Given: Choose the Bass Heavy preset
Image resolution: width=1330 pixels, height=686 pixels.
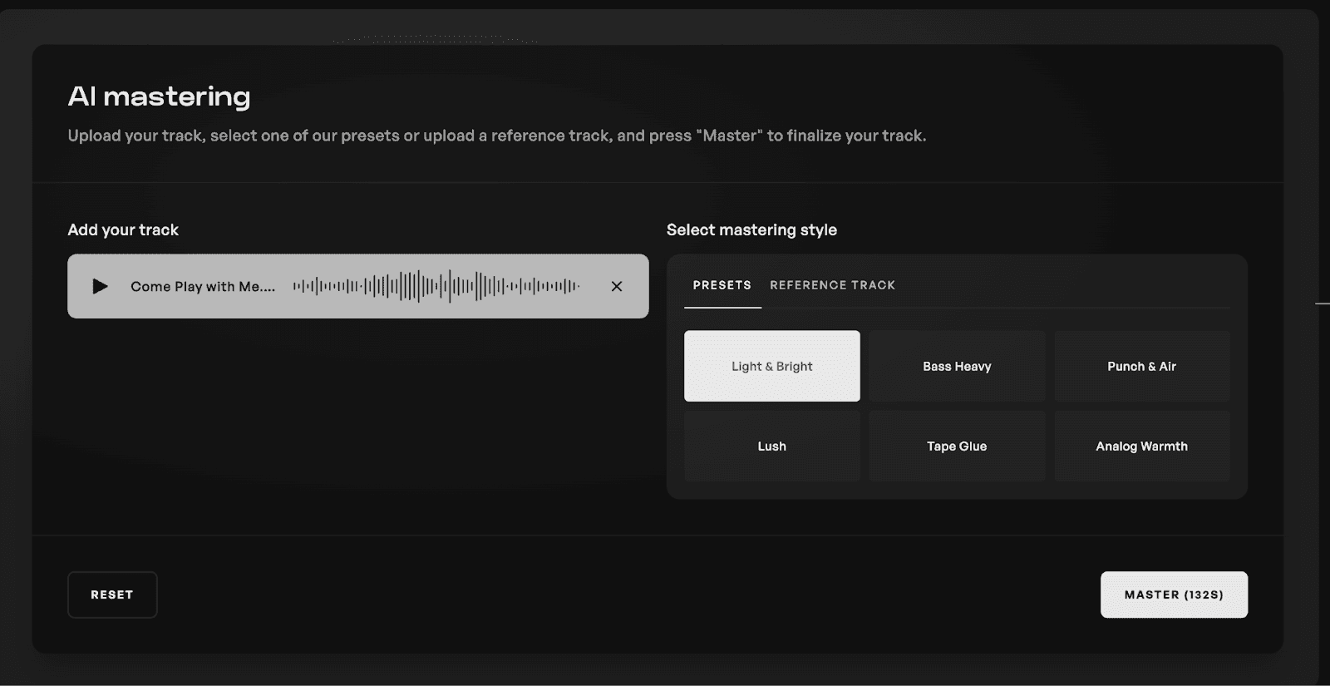Looking at the screenshot, I should coord(957,366).
